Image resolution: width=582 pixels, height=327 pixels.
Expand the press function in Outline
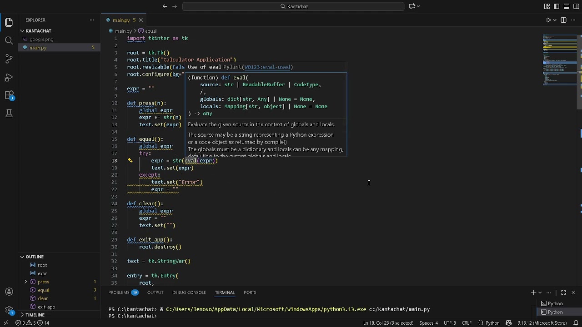26,282
